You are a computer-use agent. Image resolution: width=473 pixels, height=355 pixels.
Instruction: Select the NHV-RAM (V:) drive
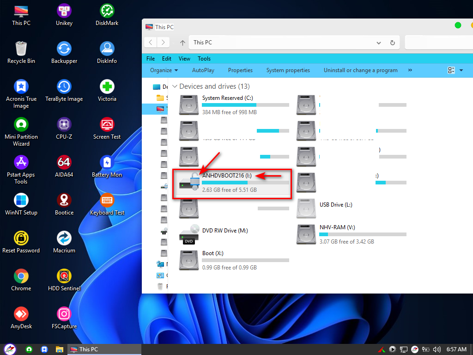352,234
